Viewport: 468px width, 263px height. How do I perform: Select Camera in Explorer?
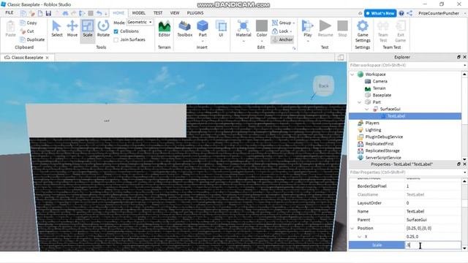point(380,81)
